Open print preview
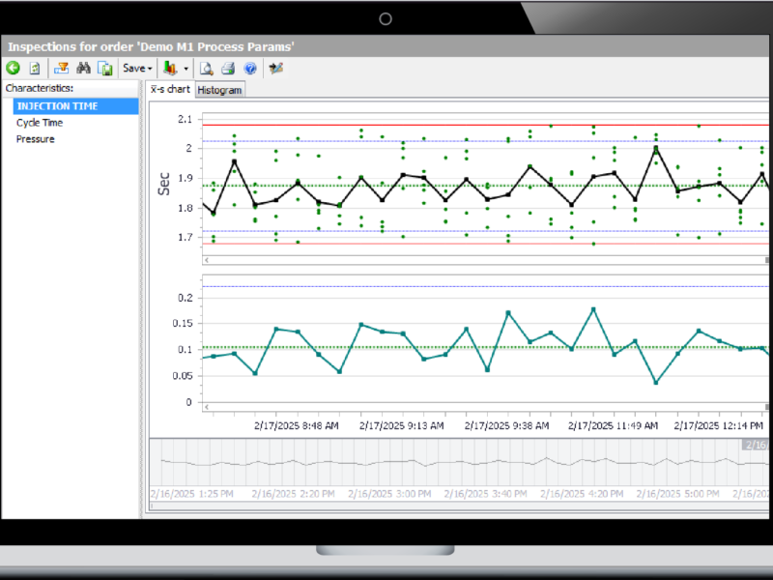 click(x=207, y=68)
